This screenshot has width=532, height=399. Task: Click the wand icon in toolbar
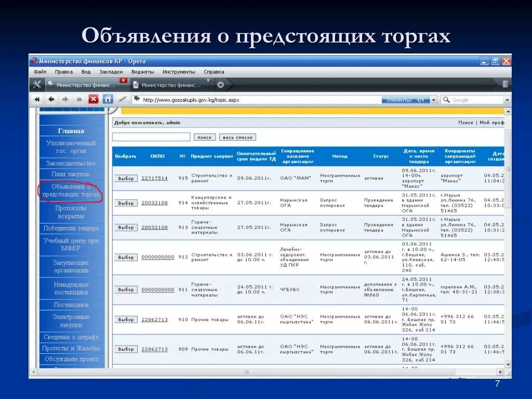pyautogui.click(x=122, y=99)
